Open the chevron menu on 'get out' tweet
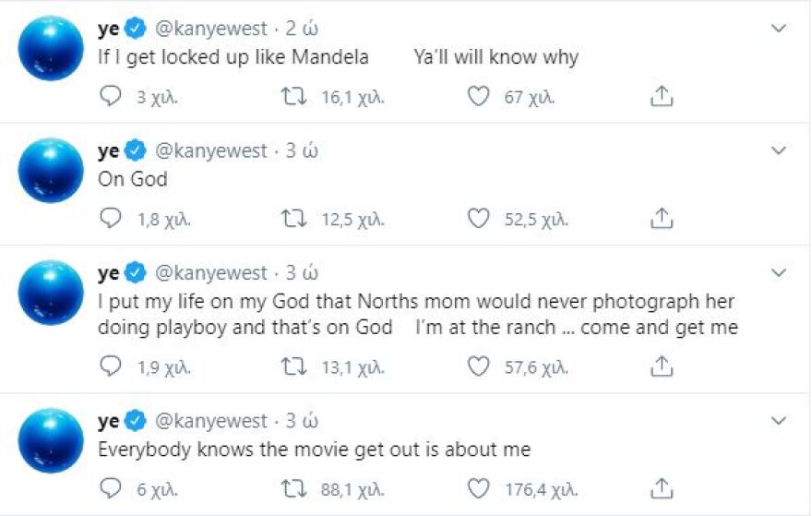 779,421
